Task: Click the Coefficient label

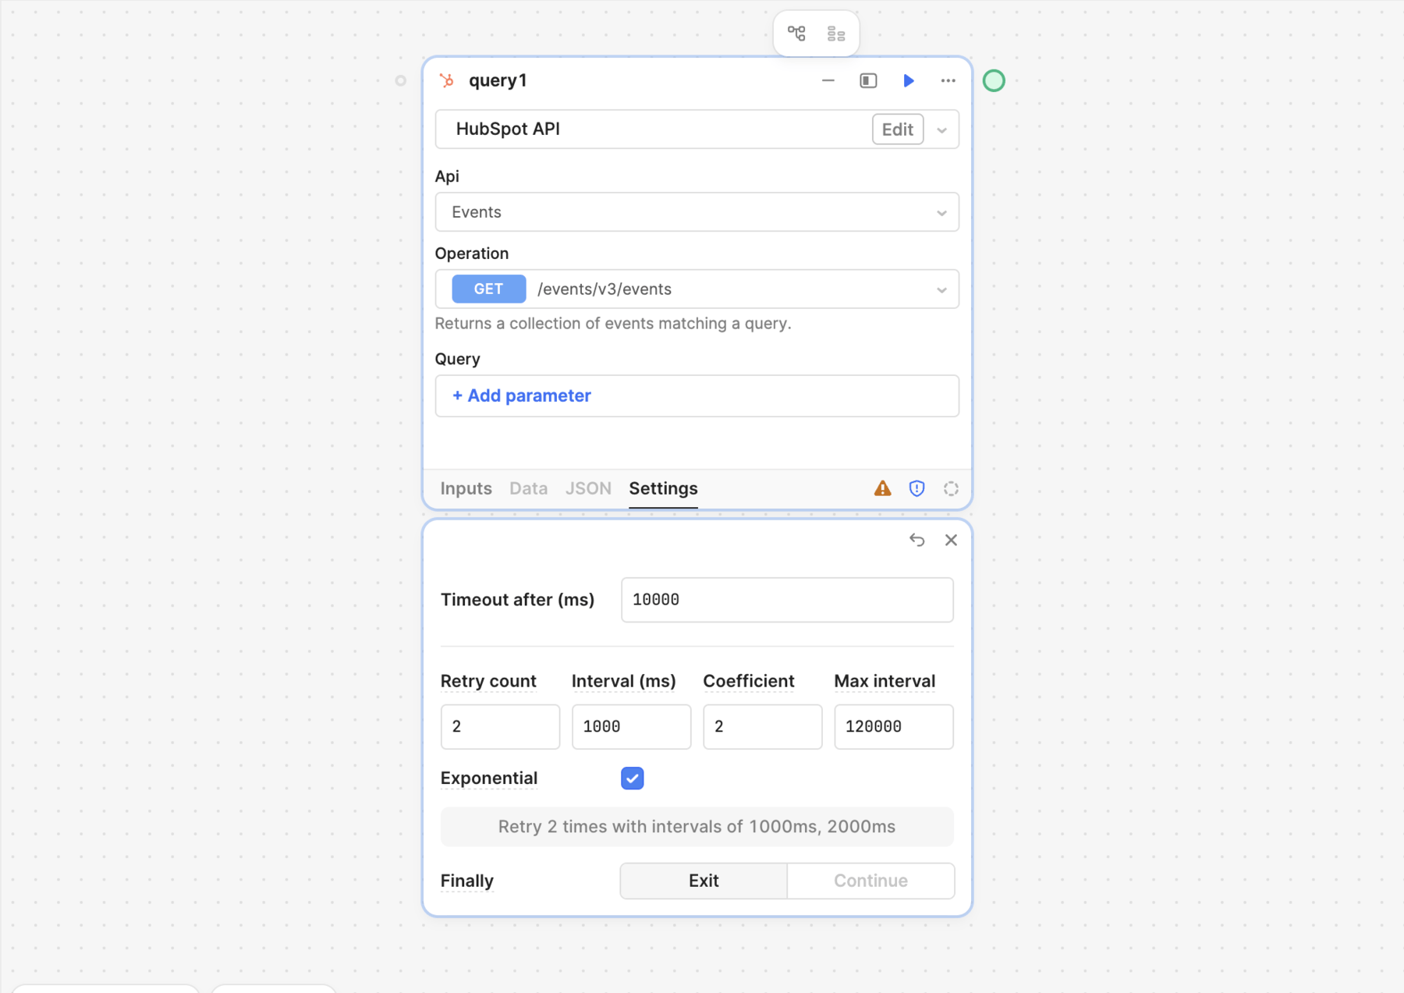Action: click(x=748, y=681)
